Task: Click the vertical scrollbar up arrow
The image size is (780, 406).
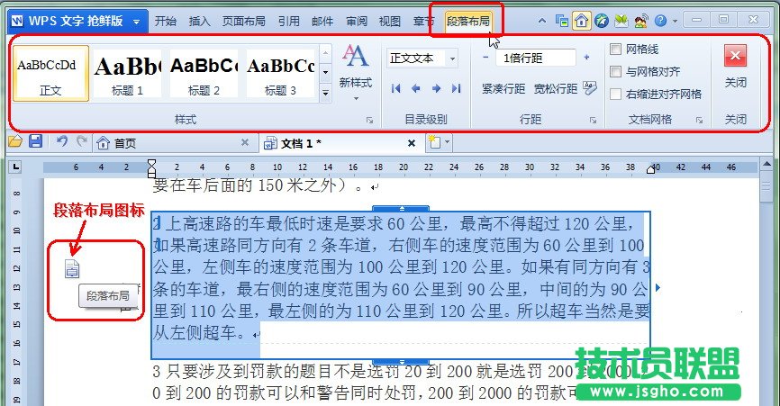Action: click(x=766, y=164)
